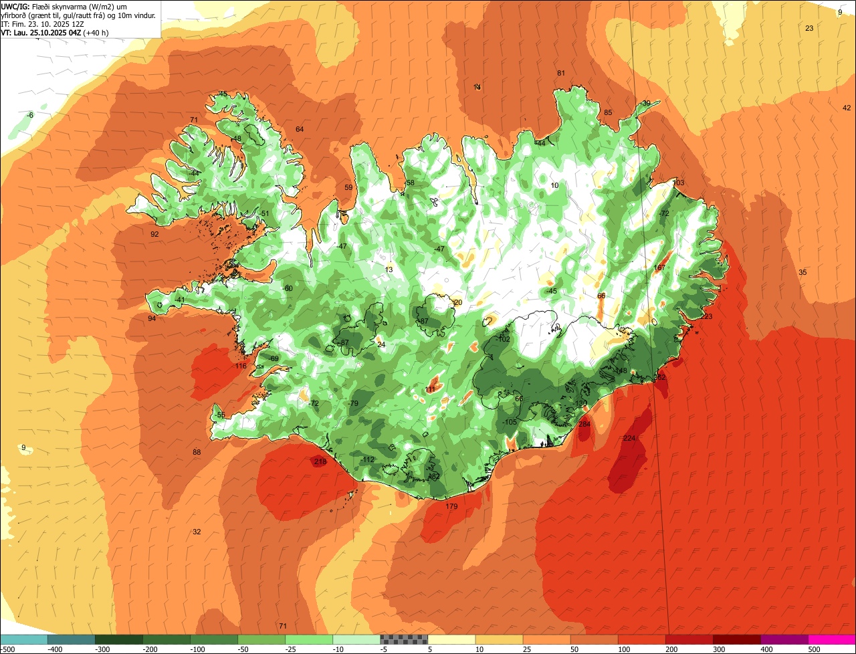Click the flux value 42 at the right edge

[x=847, y=108]
